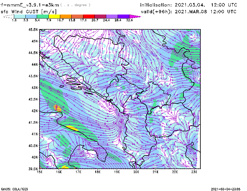Click the 42.5N latitude axis label
This screenshot has height=191, width=247.
[x=33, y=99]
